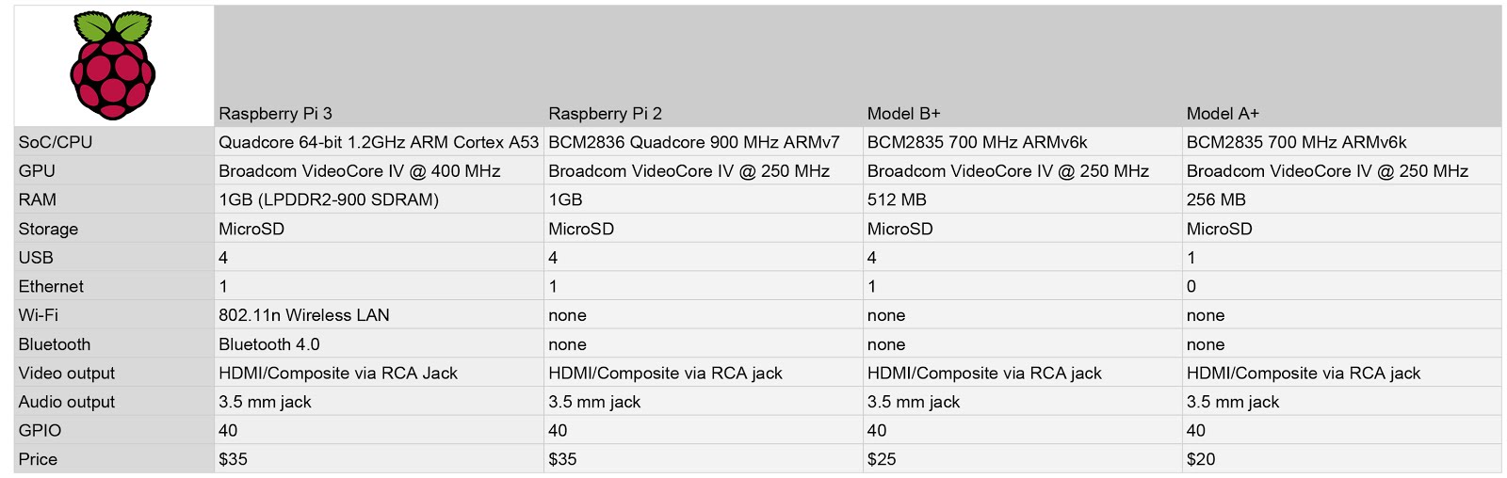1507x478 pixels.
Task: Click the Price row label
Action: tap(38, 459)
